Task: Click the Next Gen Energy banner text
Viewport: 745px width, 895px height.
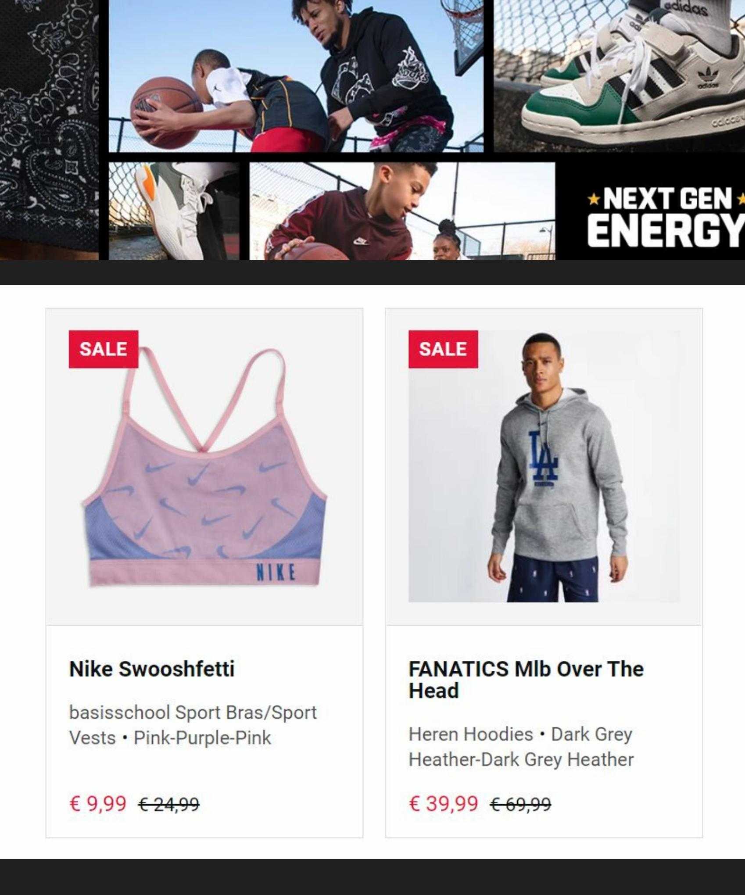Action: tap(666, 216)
